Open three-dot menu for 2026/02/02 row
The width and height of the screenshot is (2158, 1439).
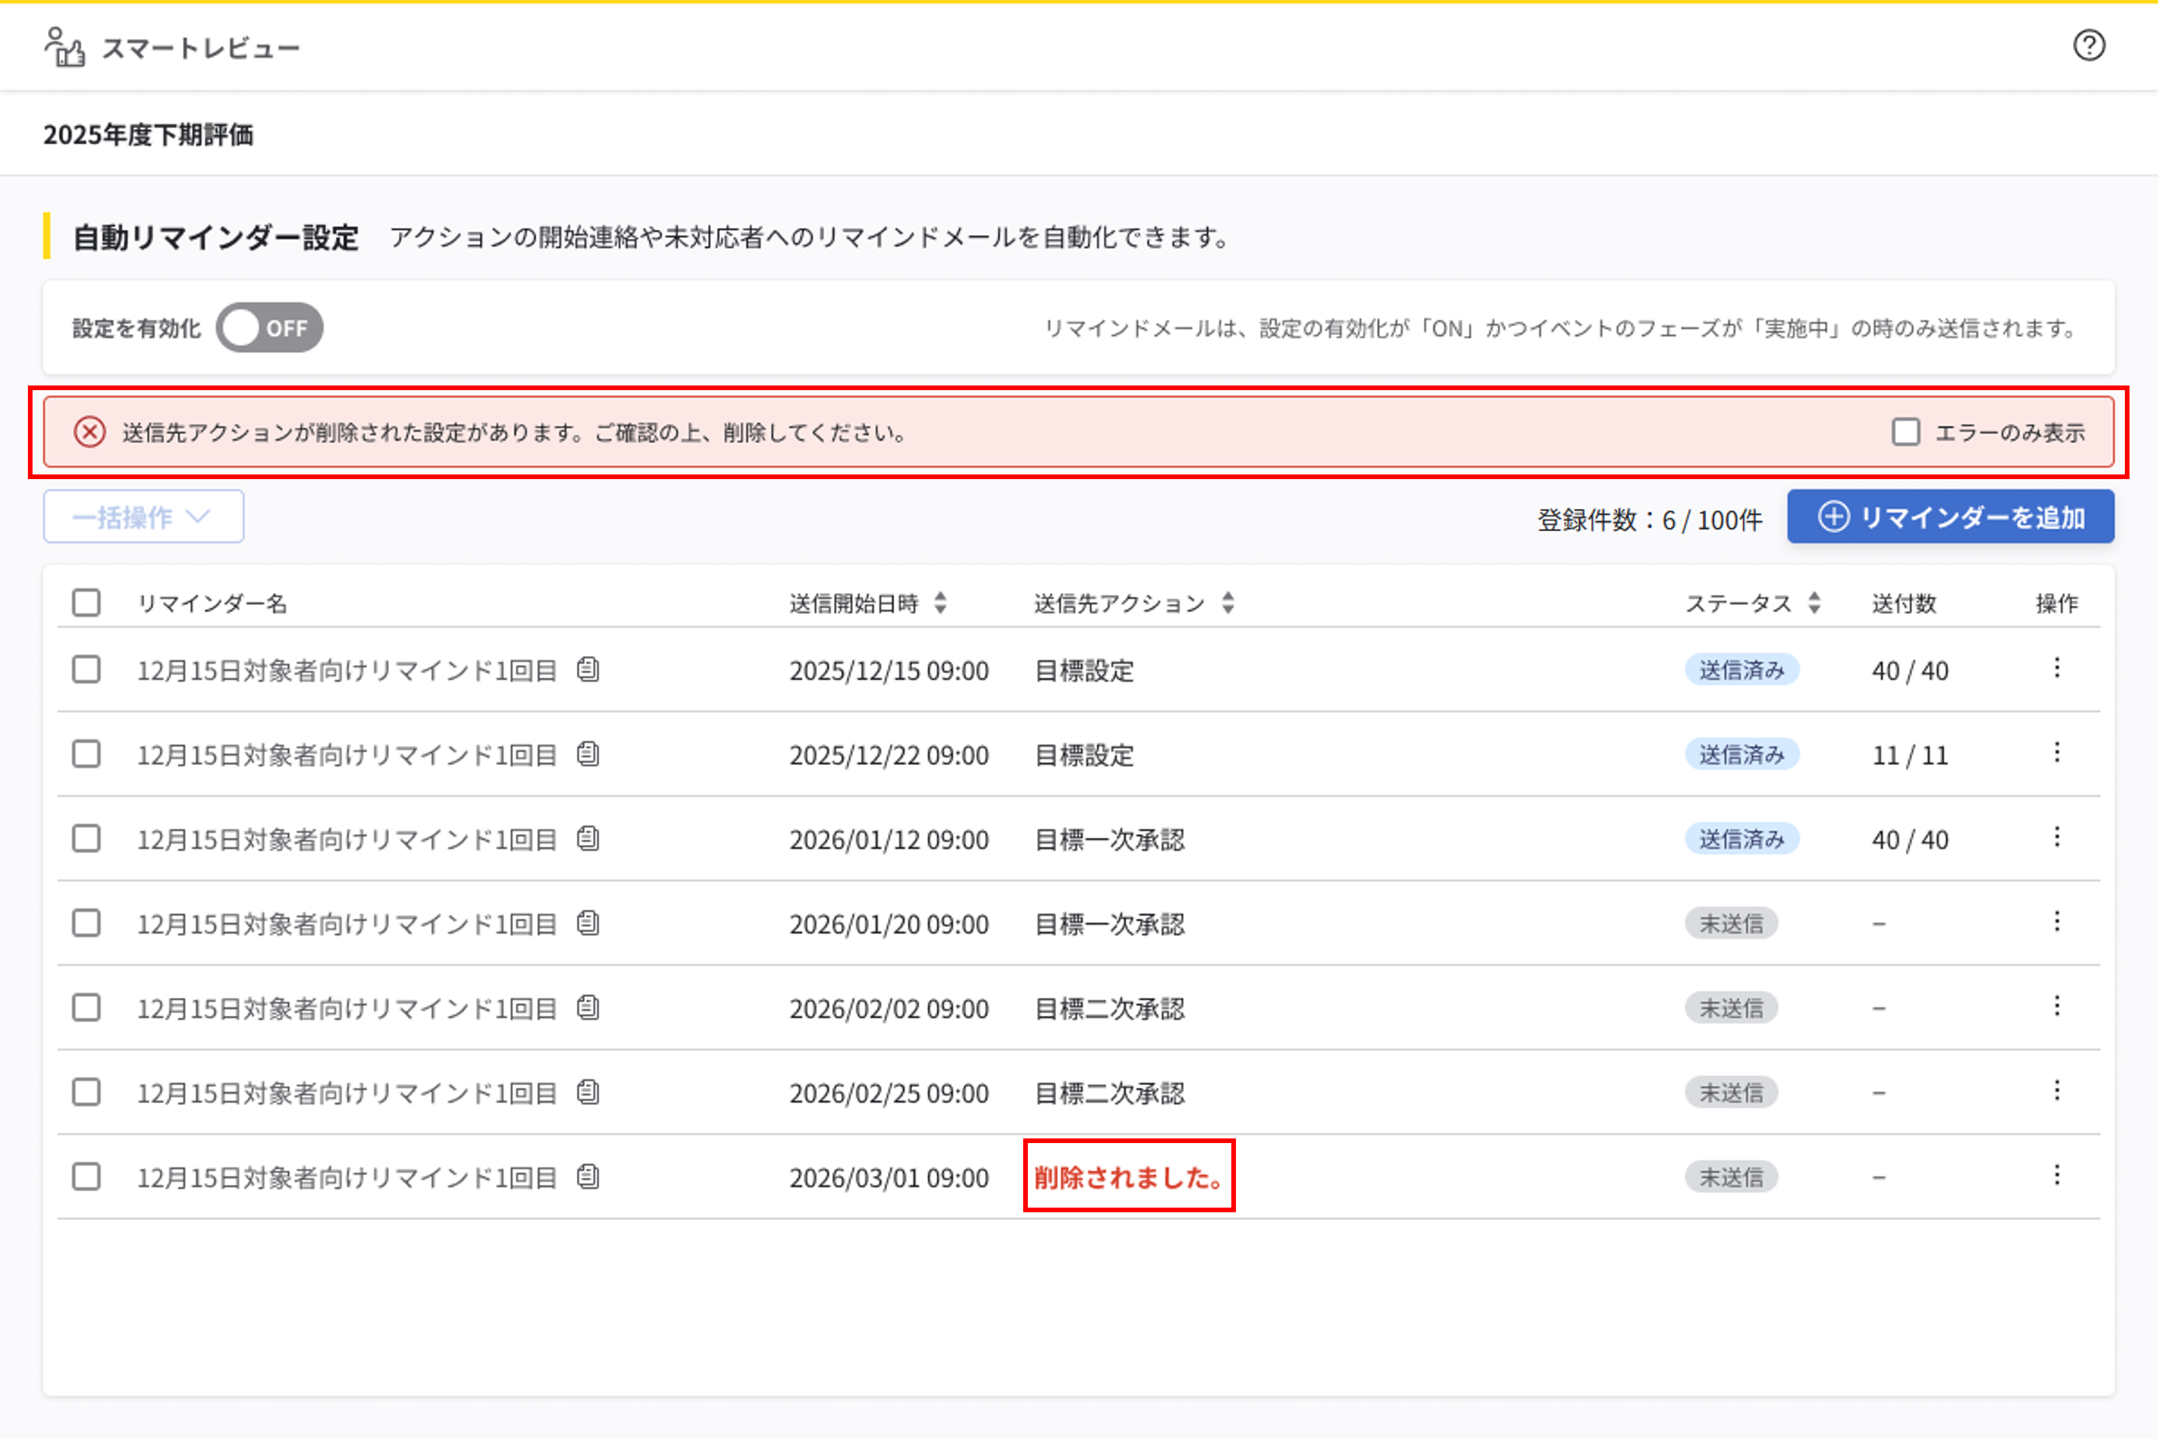click(x=2057, y=1006)
